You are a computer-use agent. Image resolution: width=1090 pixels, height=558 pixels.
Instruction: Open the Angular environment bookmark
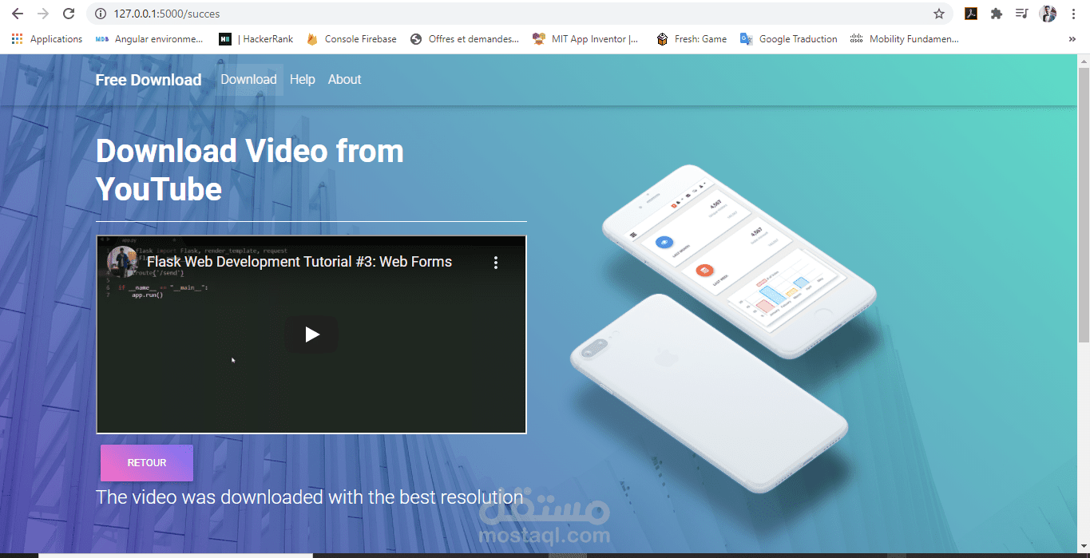(149, 39)
